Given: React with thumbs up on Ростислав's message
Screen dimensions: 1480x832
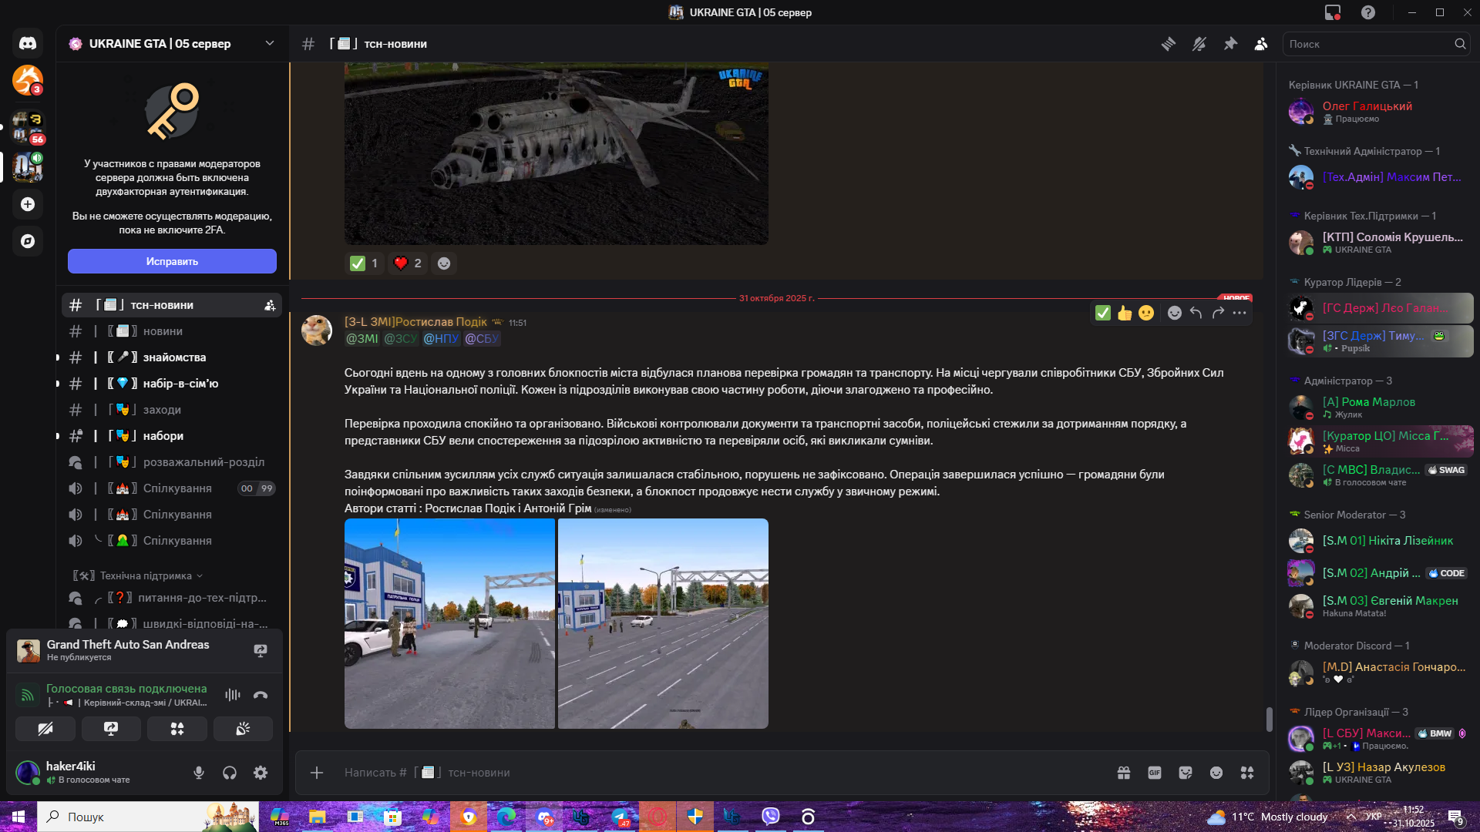Looking at the screenshot, I should click(x=1125, y=313).
